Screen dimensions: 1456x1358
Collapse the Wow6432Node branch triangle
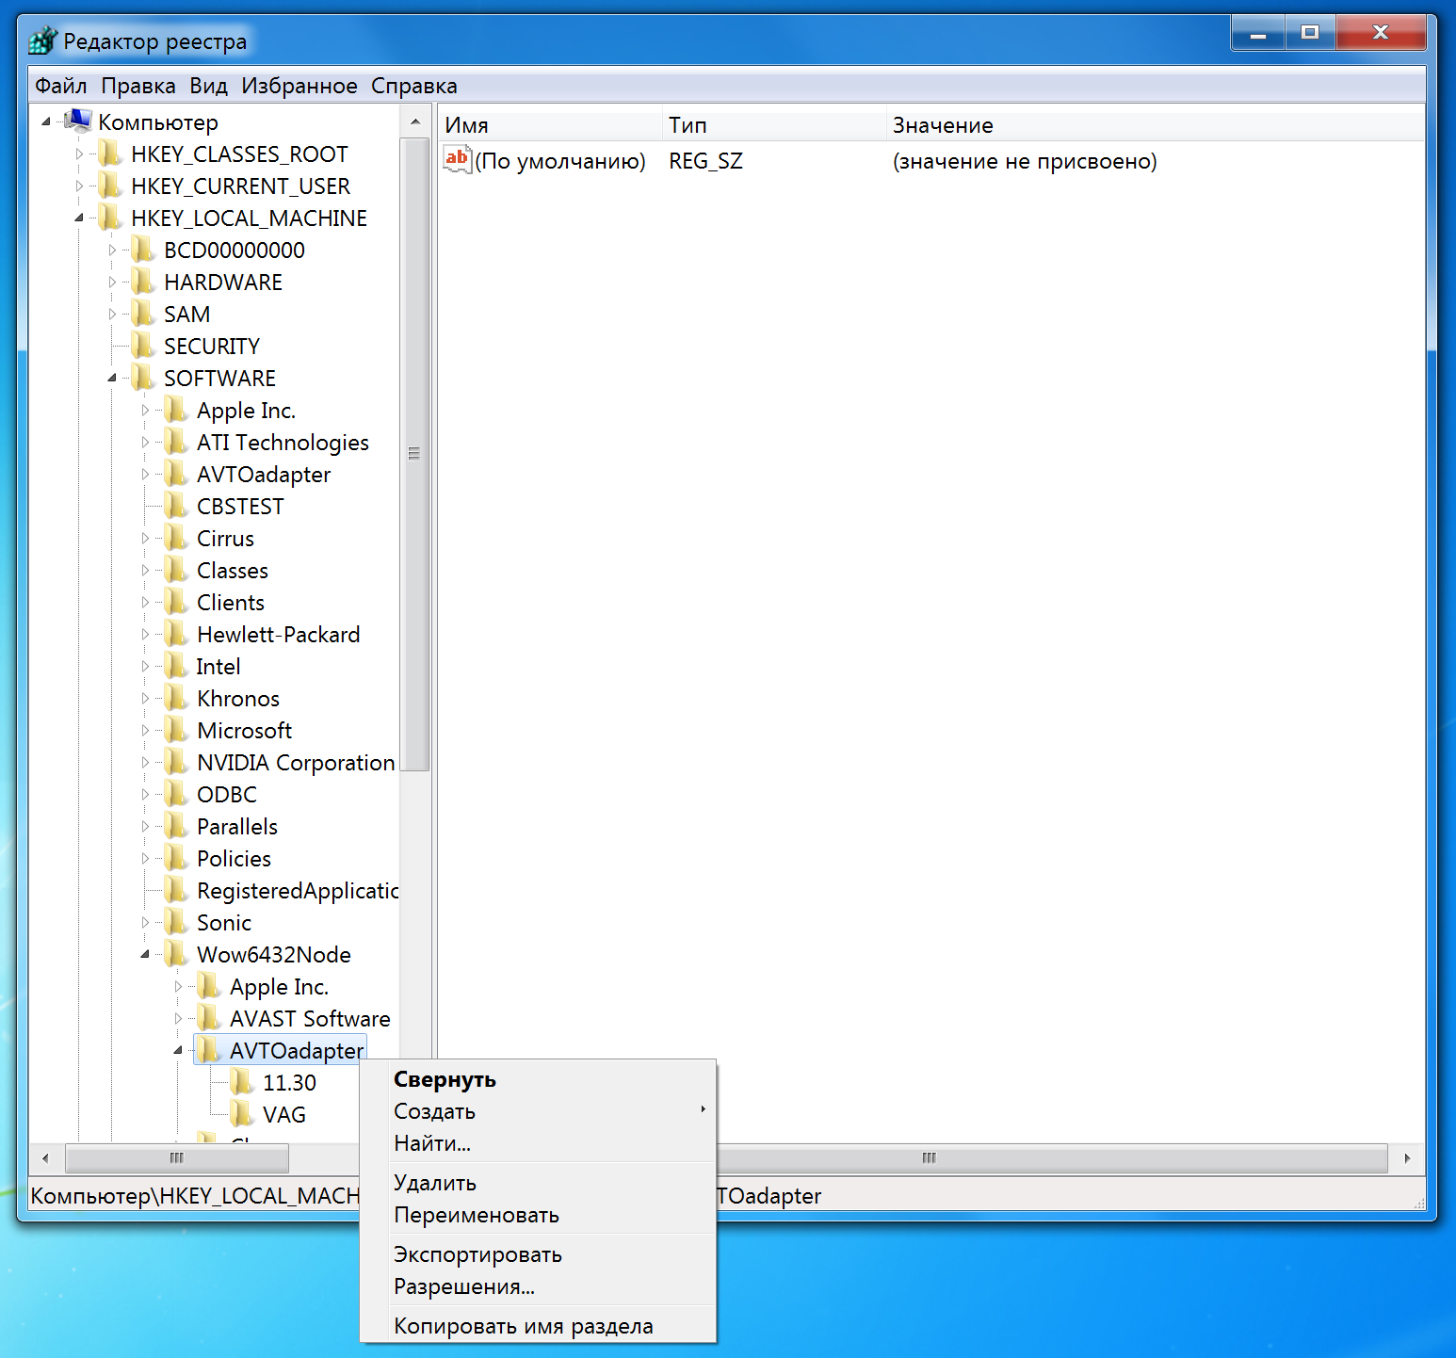(x=144, y=954)
